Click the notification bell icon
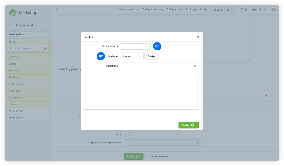284x166 pixels. 242,10
